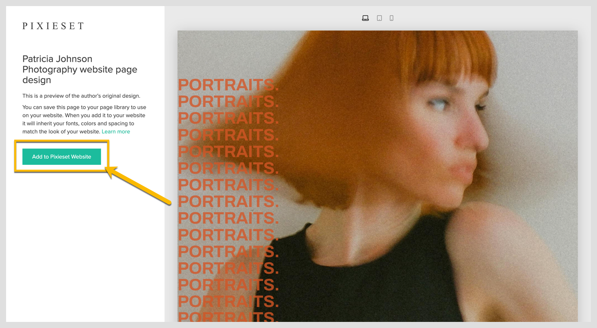Open the tablet-shaped device icon
This screenshot has width=597, height=328.
point(379,18)
